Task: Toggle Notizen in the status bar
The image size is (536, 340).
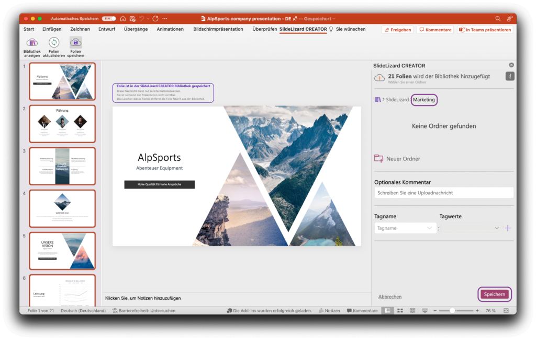Action: tap(330, 311)
